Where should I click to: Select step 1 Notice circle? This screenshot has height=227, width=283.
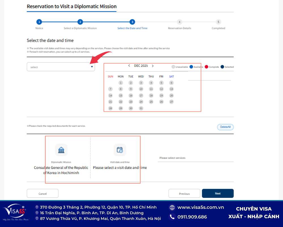[x=39, y=22]
